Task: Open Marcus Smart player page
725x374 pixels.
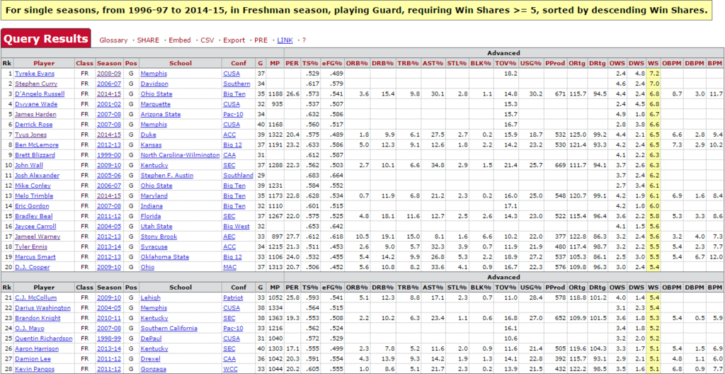Action: [35, 257]
